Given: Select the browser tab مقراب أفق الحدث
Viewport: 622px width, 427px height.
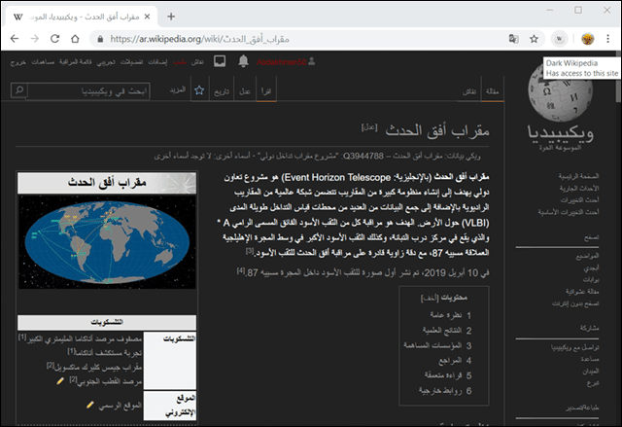Looking at the screenshot, I should (x=82, y=17).
